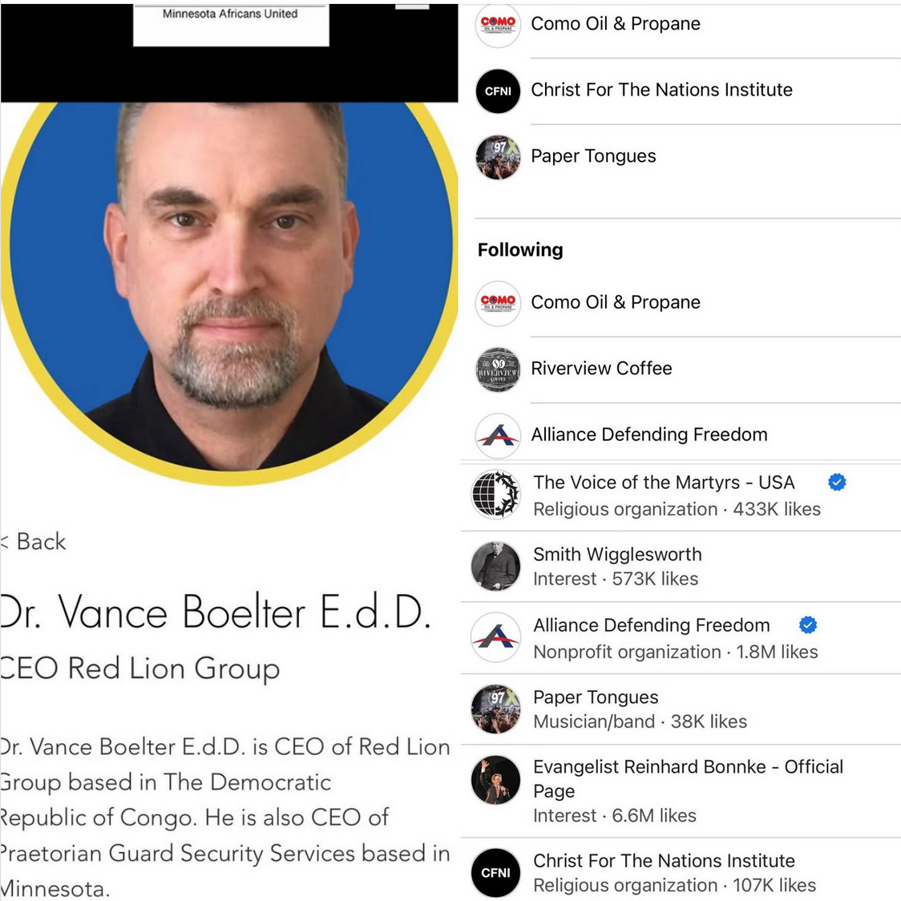
Task: Click Evangelist Reinhard Bonnke page avatar
Action: pos(495,780)
